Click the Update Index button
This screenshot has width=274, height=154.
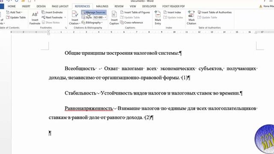click(173, 17)
